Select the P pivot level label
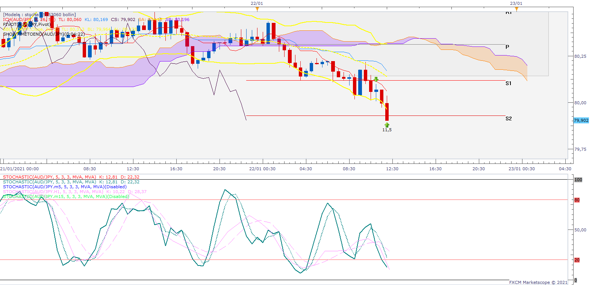The height and width of the screenshot is (285, 595). coord(507,47)
